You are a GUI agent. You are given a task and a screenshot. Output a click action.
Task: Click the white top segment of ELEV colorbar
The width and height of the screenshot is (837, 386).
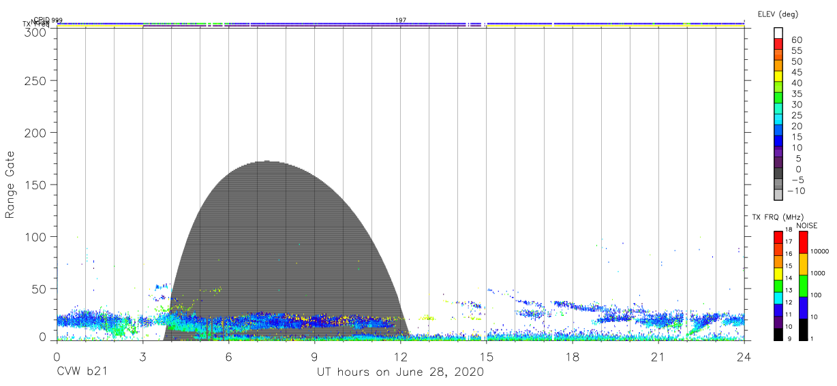click(779, 34)
